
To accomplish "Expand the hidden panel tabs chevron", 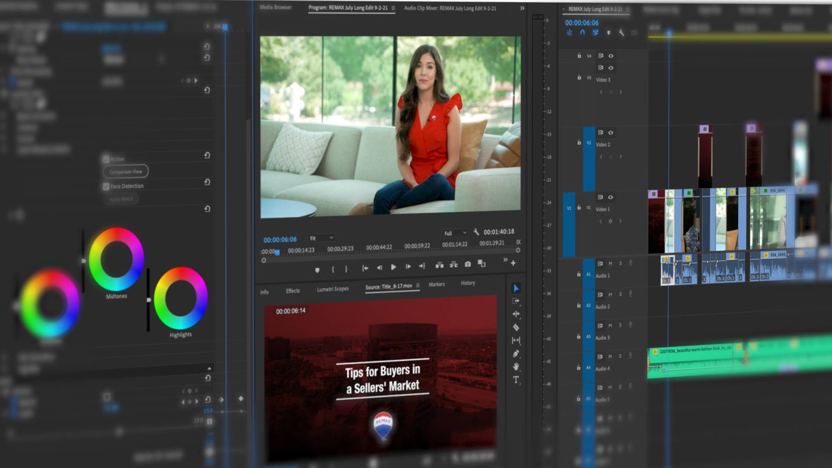I will (x=522, y=8).
